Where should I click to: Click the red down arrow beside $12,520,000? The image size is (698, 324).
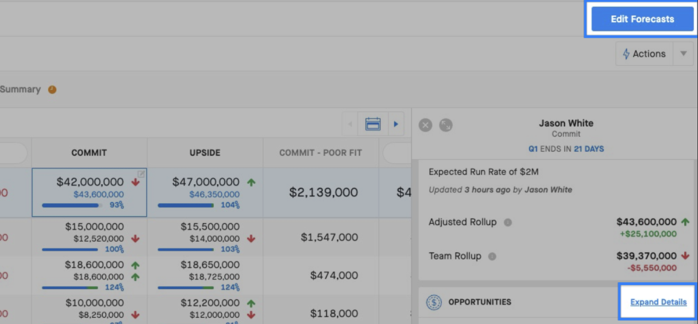point(135,239)
